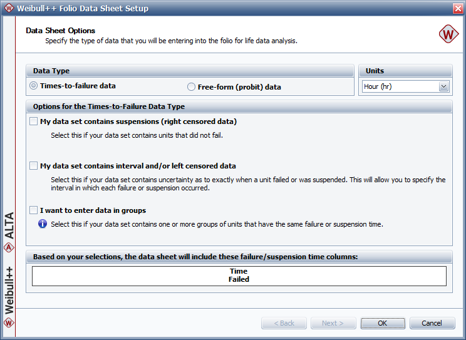Check interval and/or left censored data
466x340 pixels.
coord(34,166)
